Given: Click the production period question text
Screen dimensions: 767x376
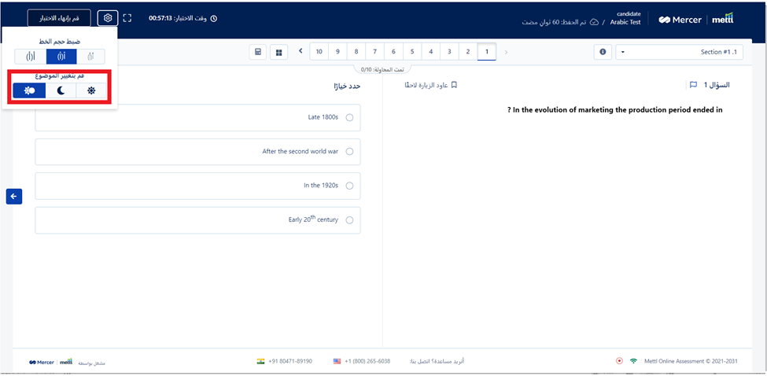Looking at the screenshot, I should (615, 110).
